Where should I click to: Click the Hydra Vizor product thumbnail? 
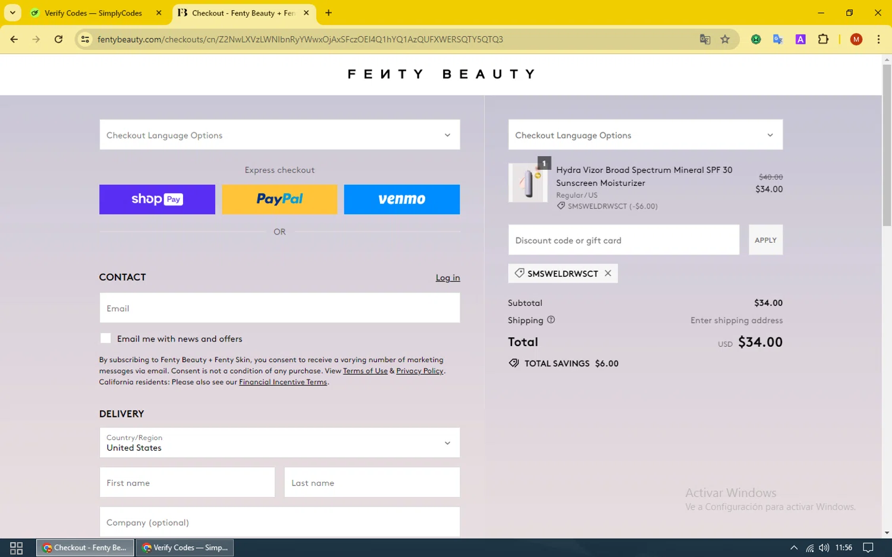tap(528, 183)
